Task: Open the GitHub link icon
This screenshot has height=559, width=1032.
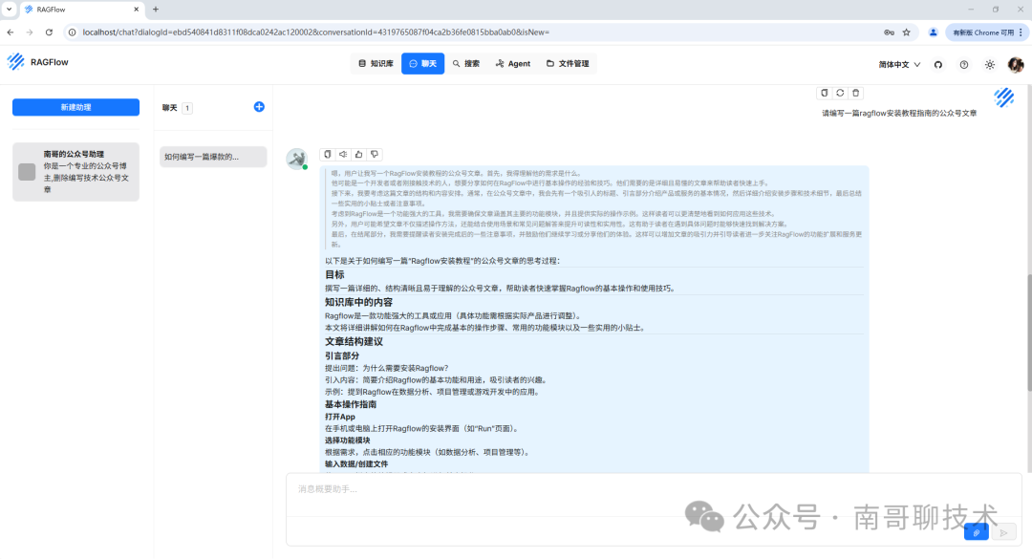Action: tap(938, 65)
